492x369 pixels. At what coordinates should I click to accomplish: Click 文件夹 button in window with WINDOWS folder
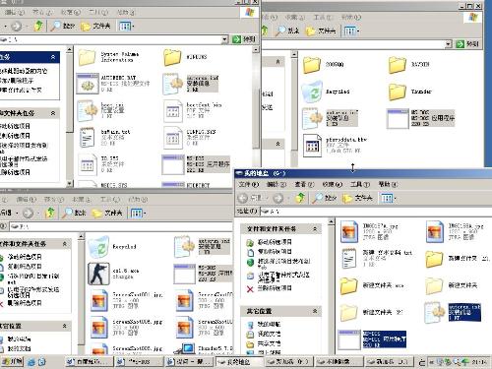(x=95, y=26)
